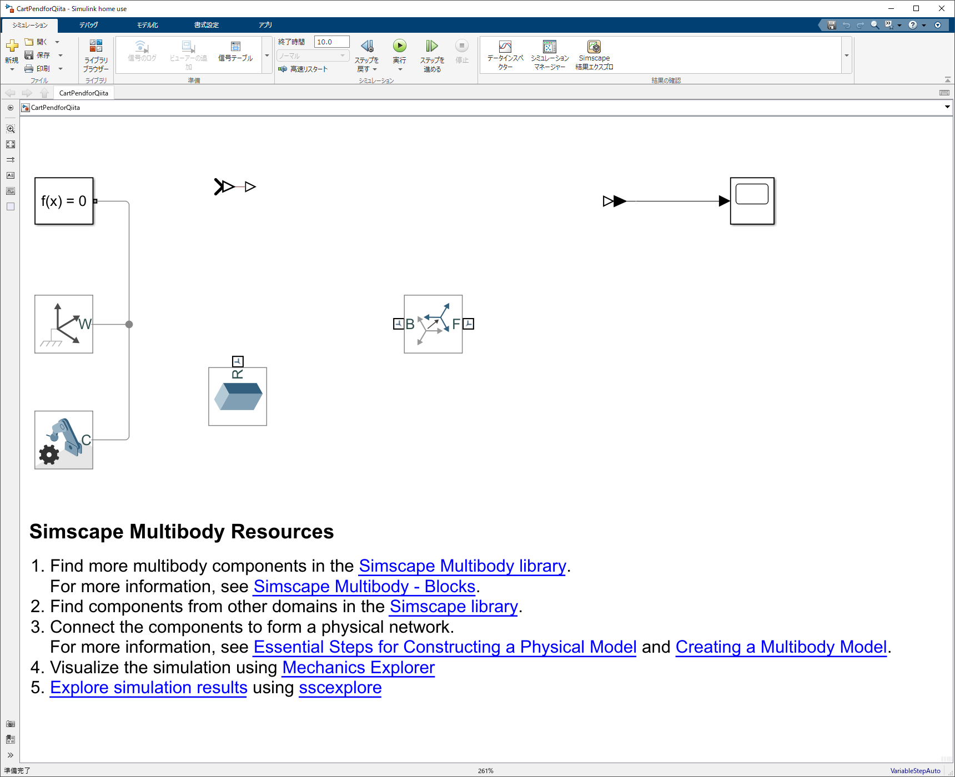Open the ステップを戻す dropdown arrow
The image size is (955, 777).
[x=374, y=68]
